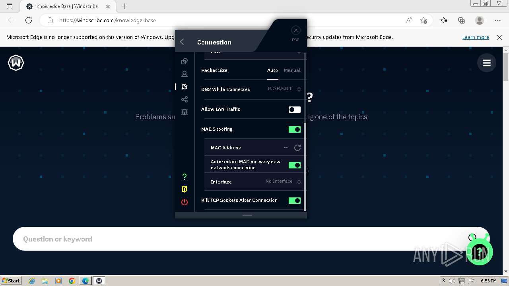Open Edge tab actions menu icon
This screenshot has height=286, width=509.
[x=10, y=6]
